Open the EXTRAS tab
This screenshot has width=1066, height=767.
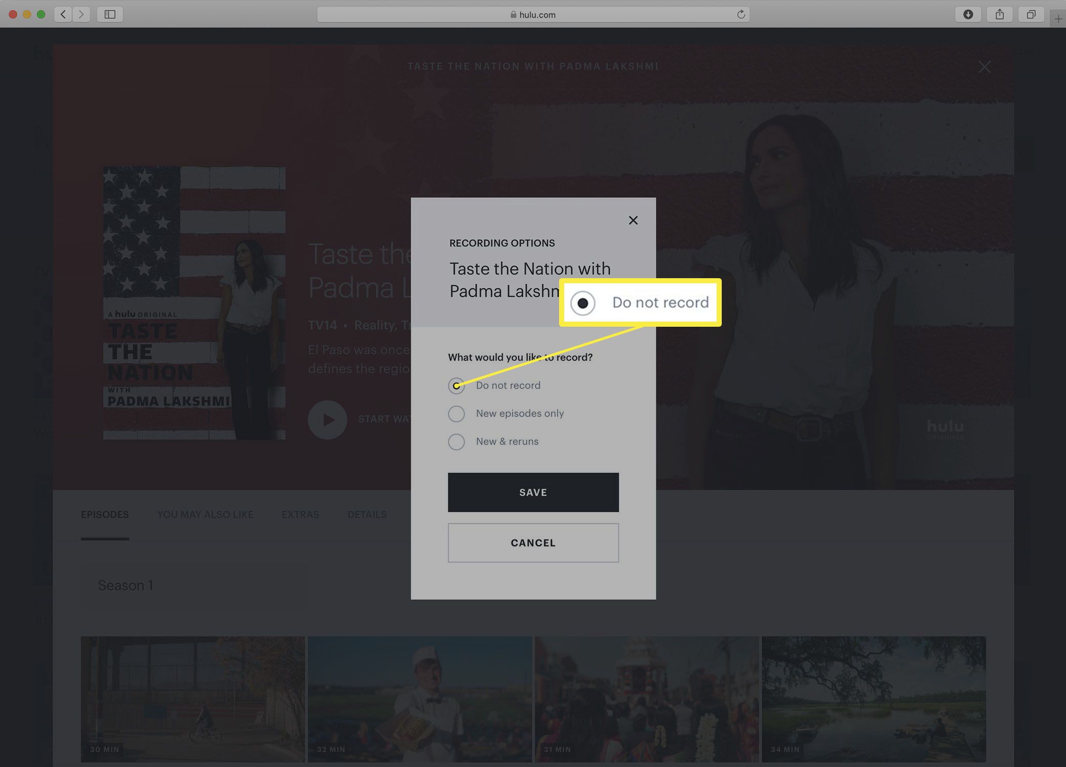(300, 514)
